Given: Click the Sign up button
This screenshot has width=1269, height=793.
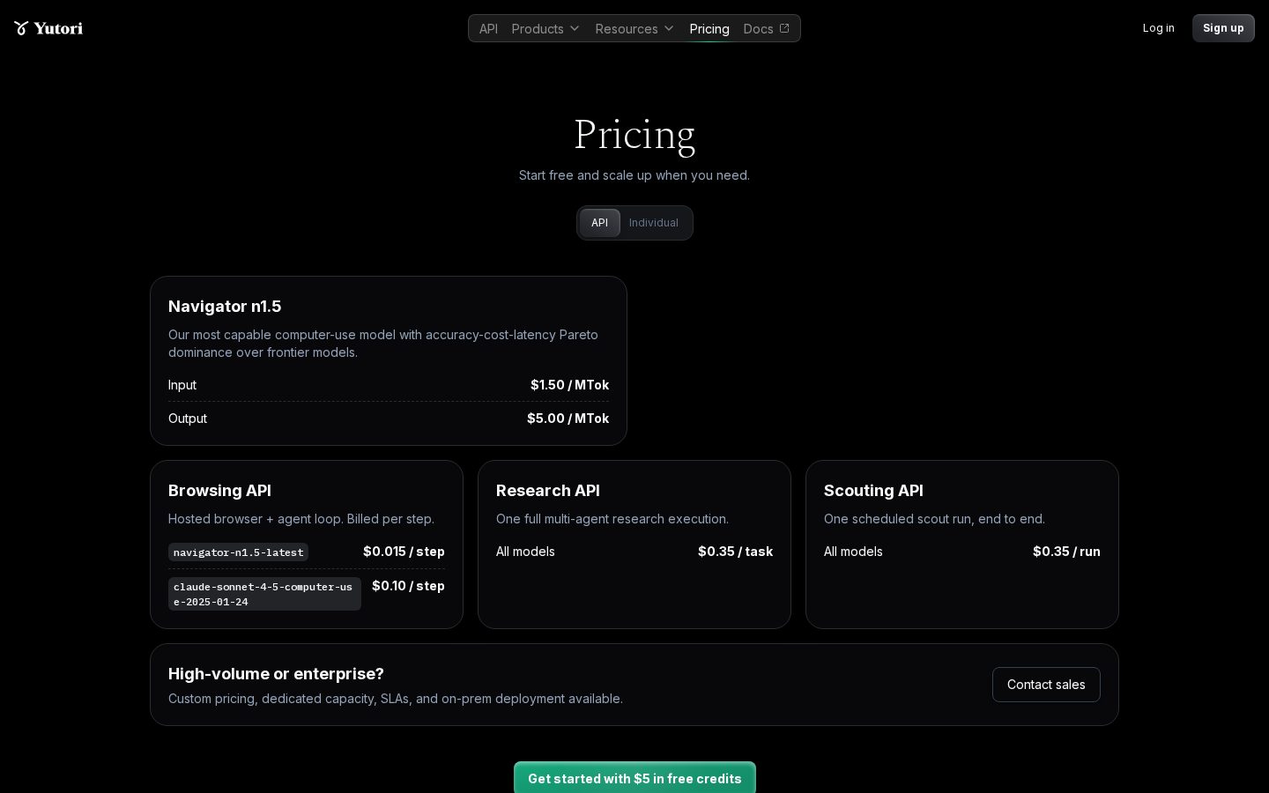Looking at the screenshot, I should 1223,28.
